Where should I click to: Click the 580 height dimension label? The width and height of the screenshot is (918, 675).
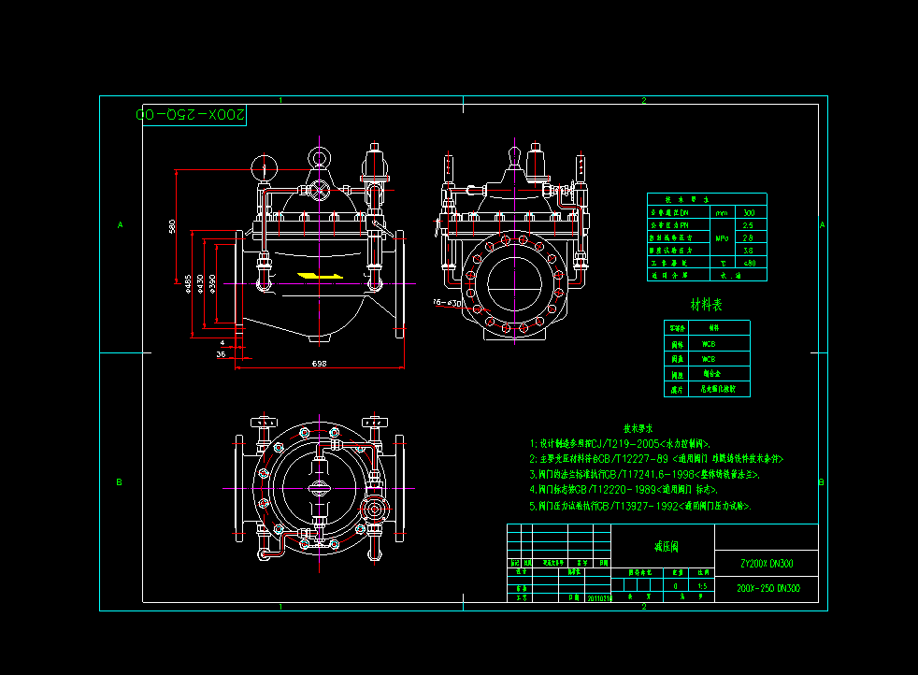[172, 226]
